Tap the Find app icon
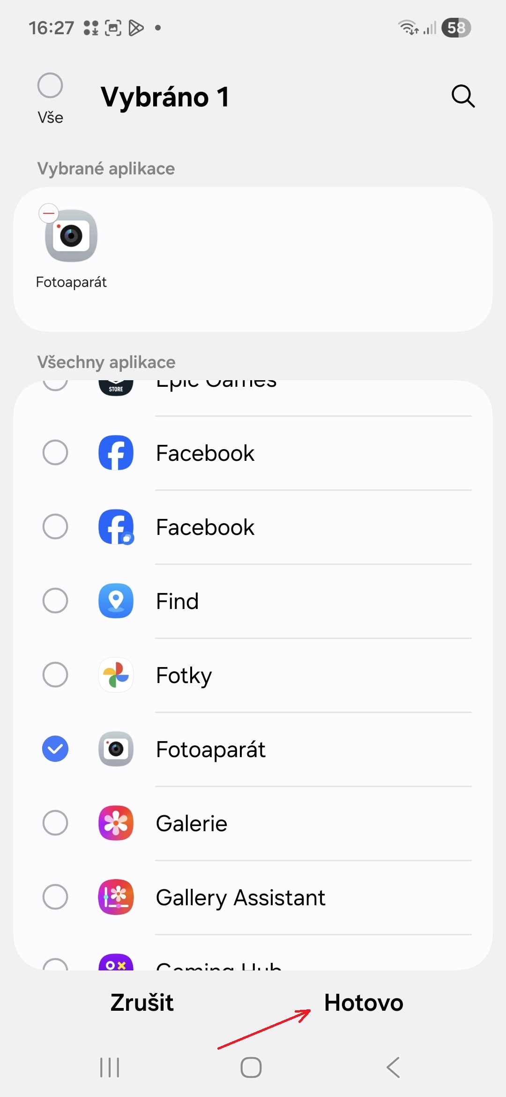This screenshot has width=506, height=1097. coord(116,601)
